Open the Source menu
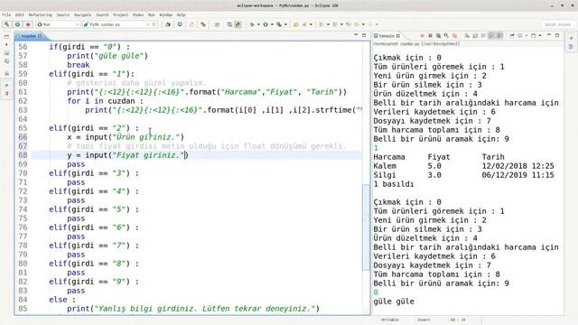The image size is (578, 325). click(x=63, y=14)
